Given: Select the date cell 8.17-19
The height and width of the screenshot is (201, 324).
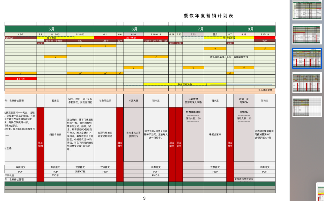Looking at the screenshot, I should click(265, 34).
